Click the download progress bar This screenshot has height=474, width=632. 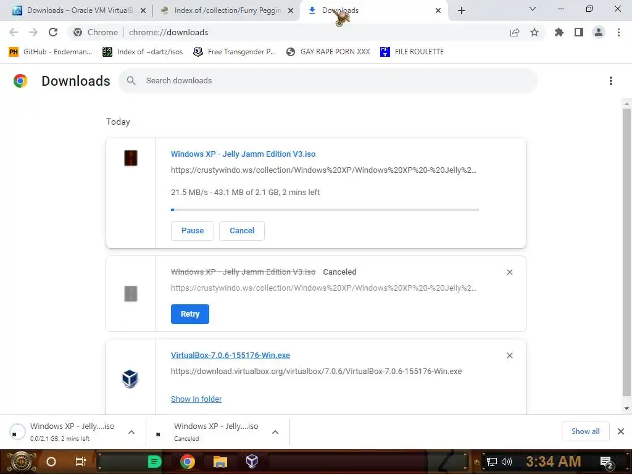(325, 210)
